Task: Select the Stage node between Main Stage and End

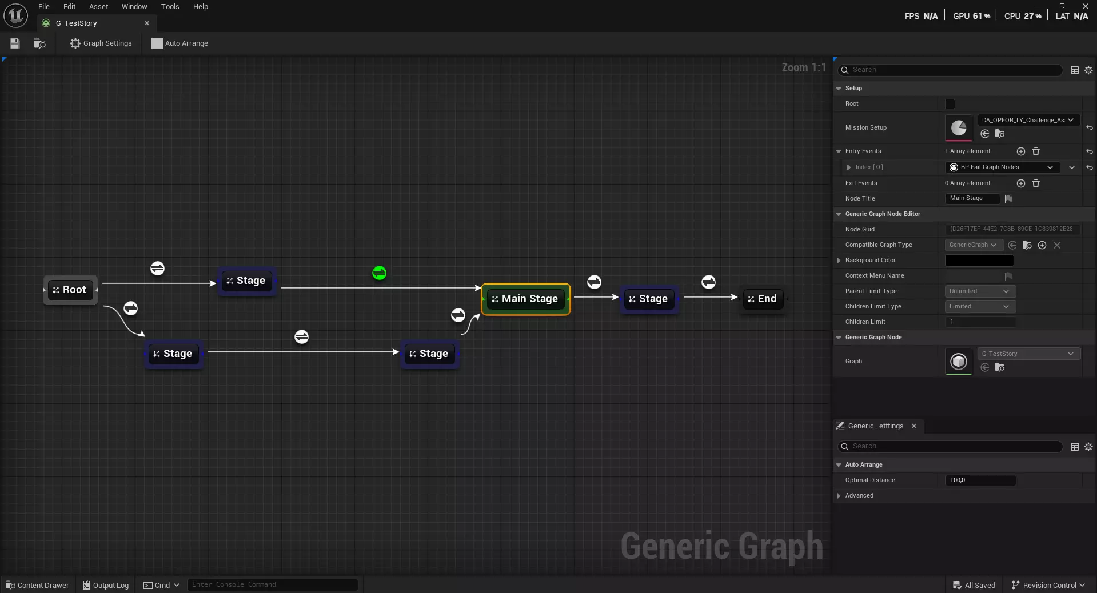Action: pos(649,299)
